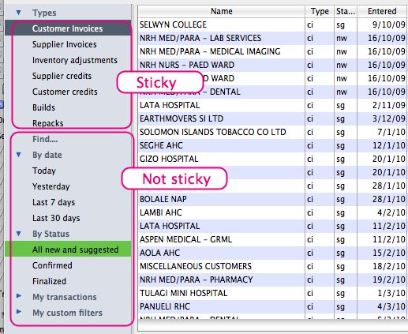The image size is (408, 334).
Task: Choose Inventory adjustments type
Action: click(x=68, y=60)
